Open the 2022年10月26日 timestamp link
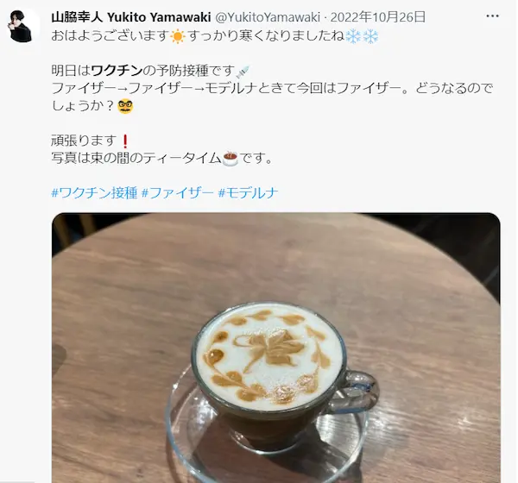Screen dimensions: 518x483 coord(378,17)
